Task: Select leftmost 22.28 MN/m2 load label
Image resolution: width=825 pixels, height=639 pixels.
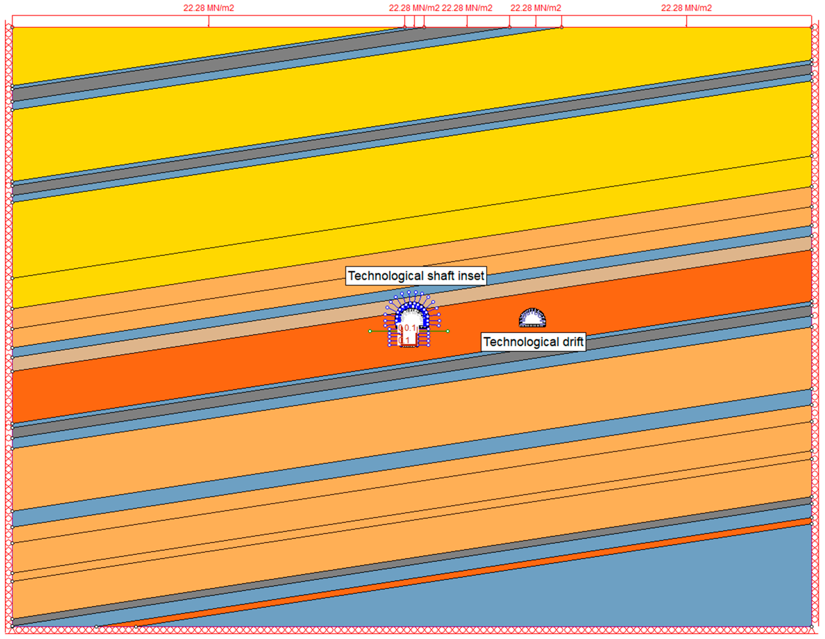Action: (209, 8)
